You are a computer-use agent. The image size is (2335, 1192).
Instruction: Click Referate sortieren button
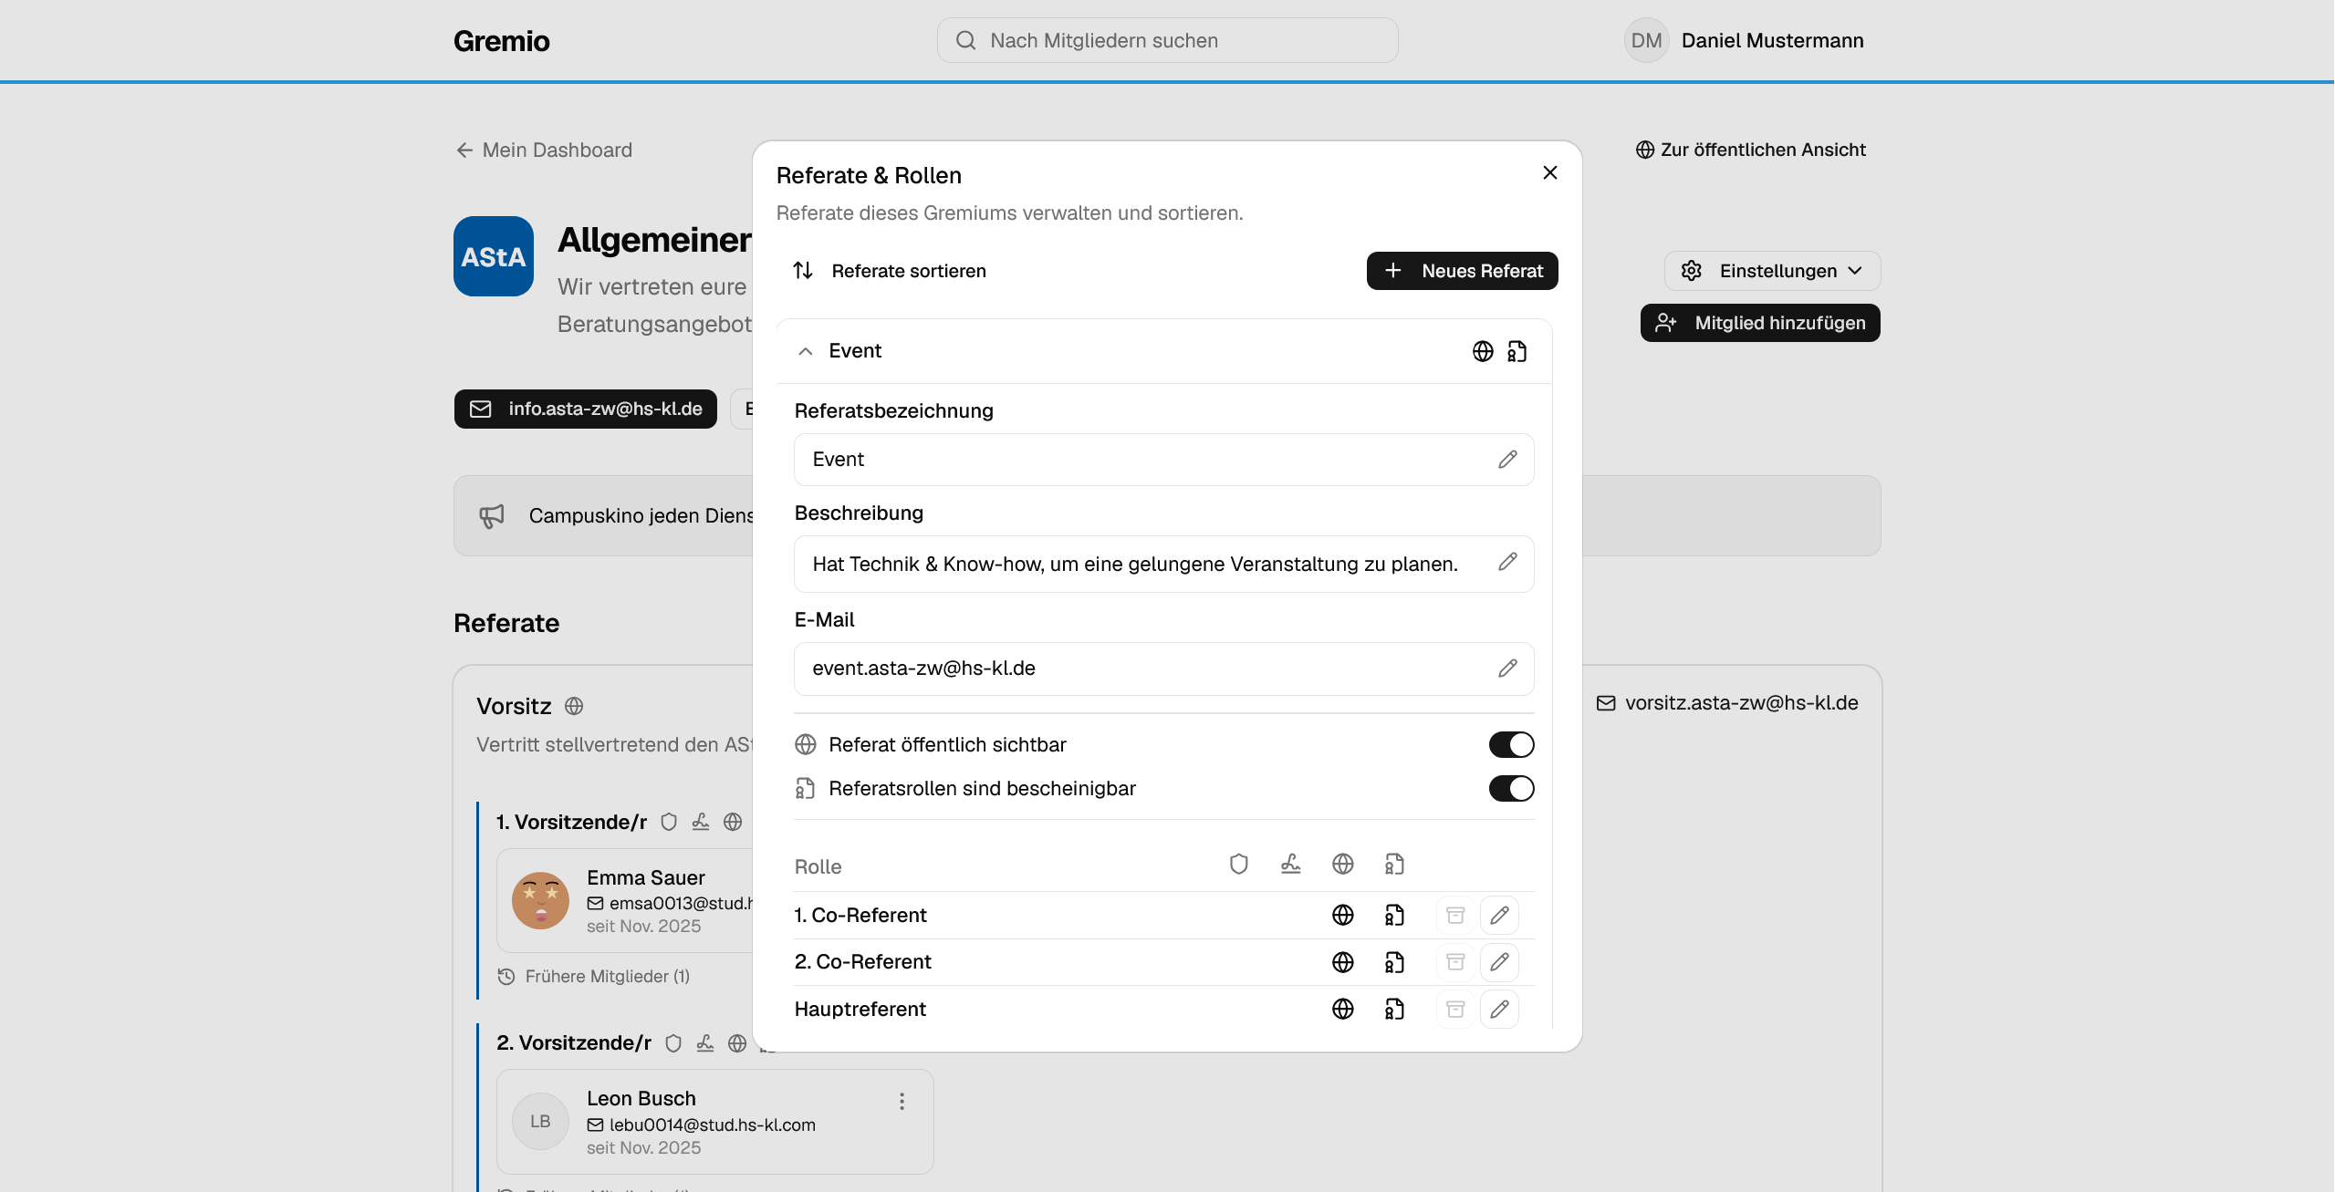coord(890,271)
